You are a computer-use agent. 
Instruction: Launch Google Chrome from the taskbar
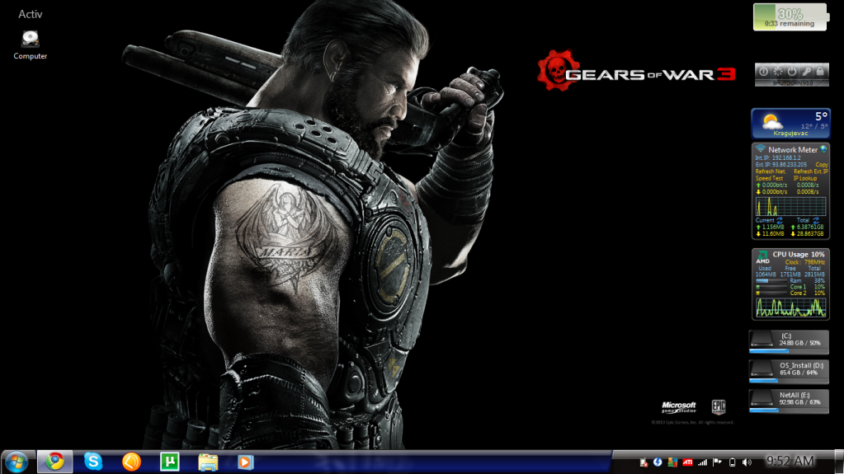55,462
